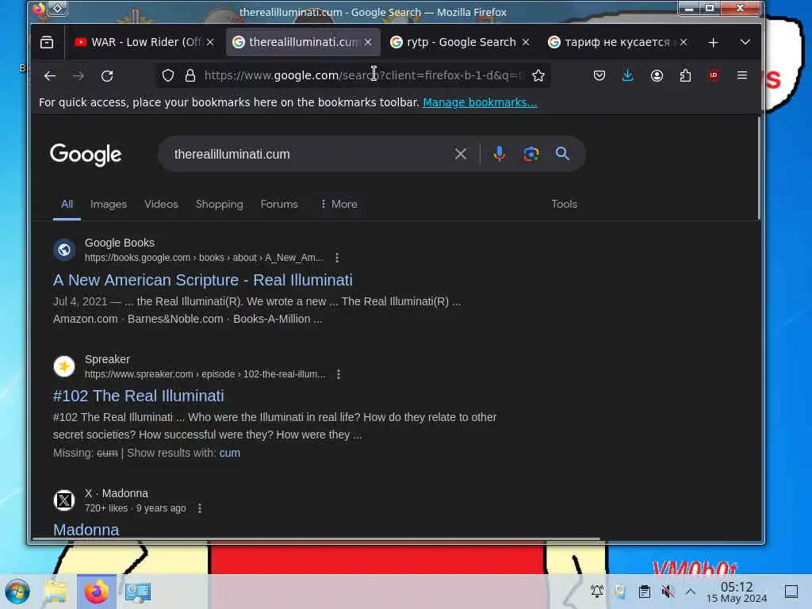Open #102 The Real Illuminati result
This screenshot has height=609, width=812.
pyautogui.click(x=138, y=396)
